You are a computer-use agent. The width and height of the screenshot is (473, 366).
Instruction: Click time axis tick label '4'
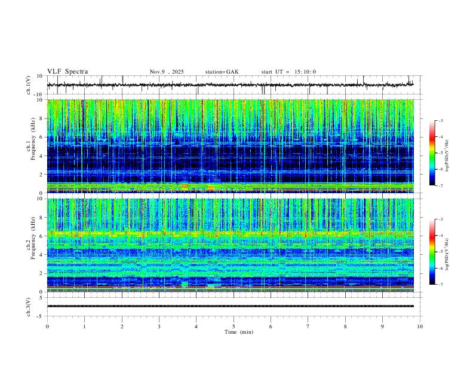(196, 327)
